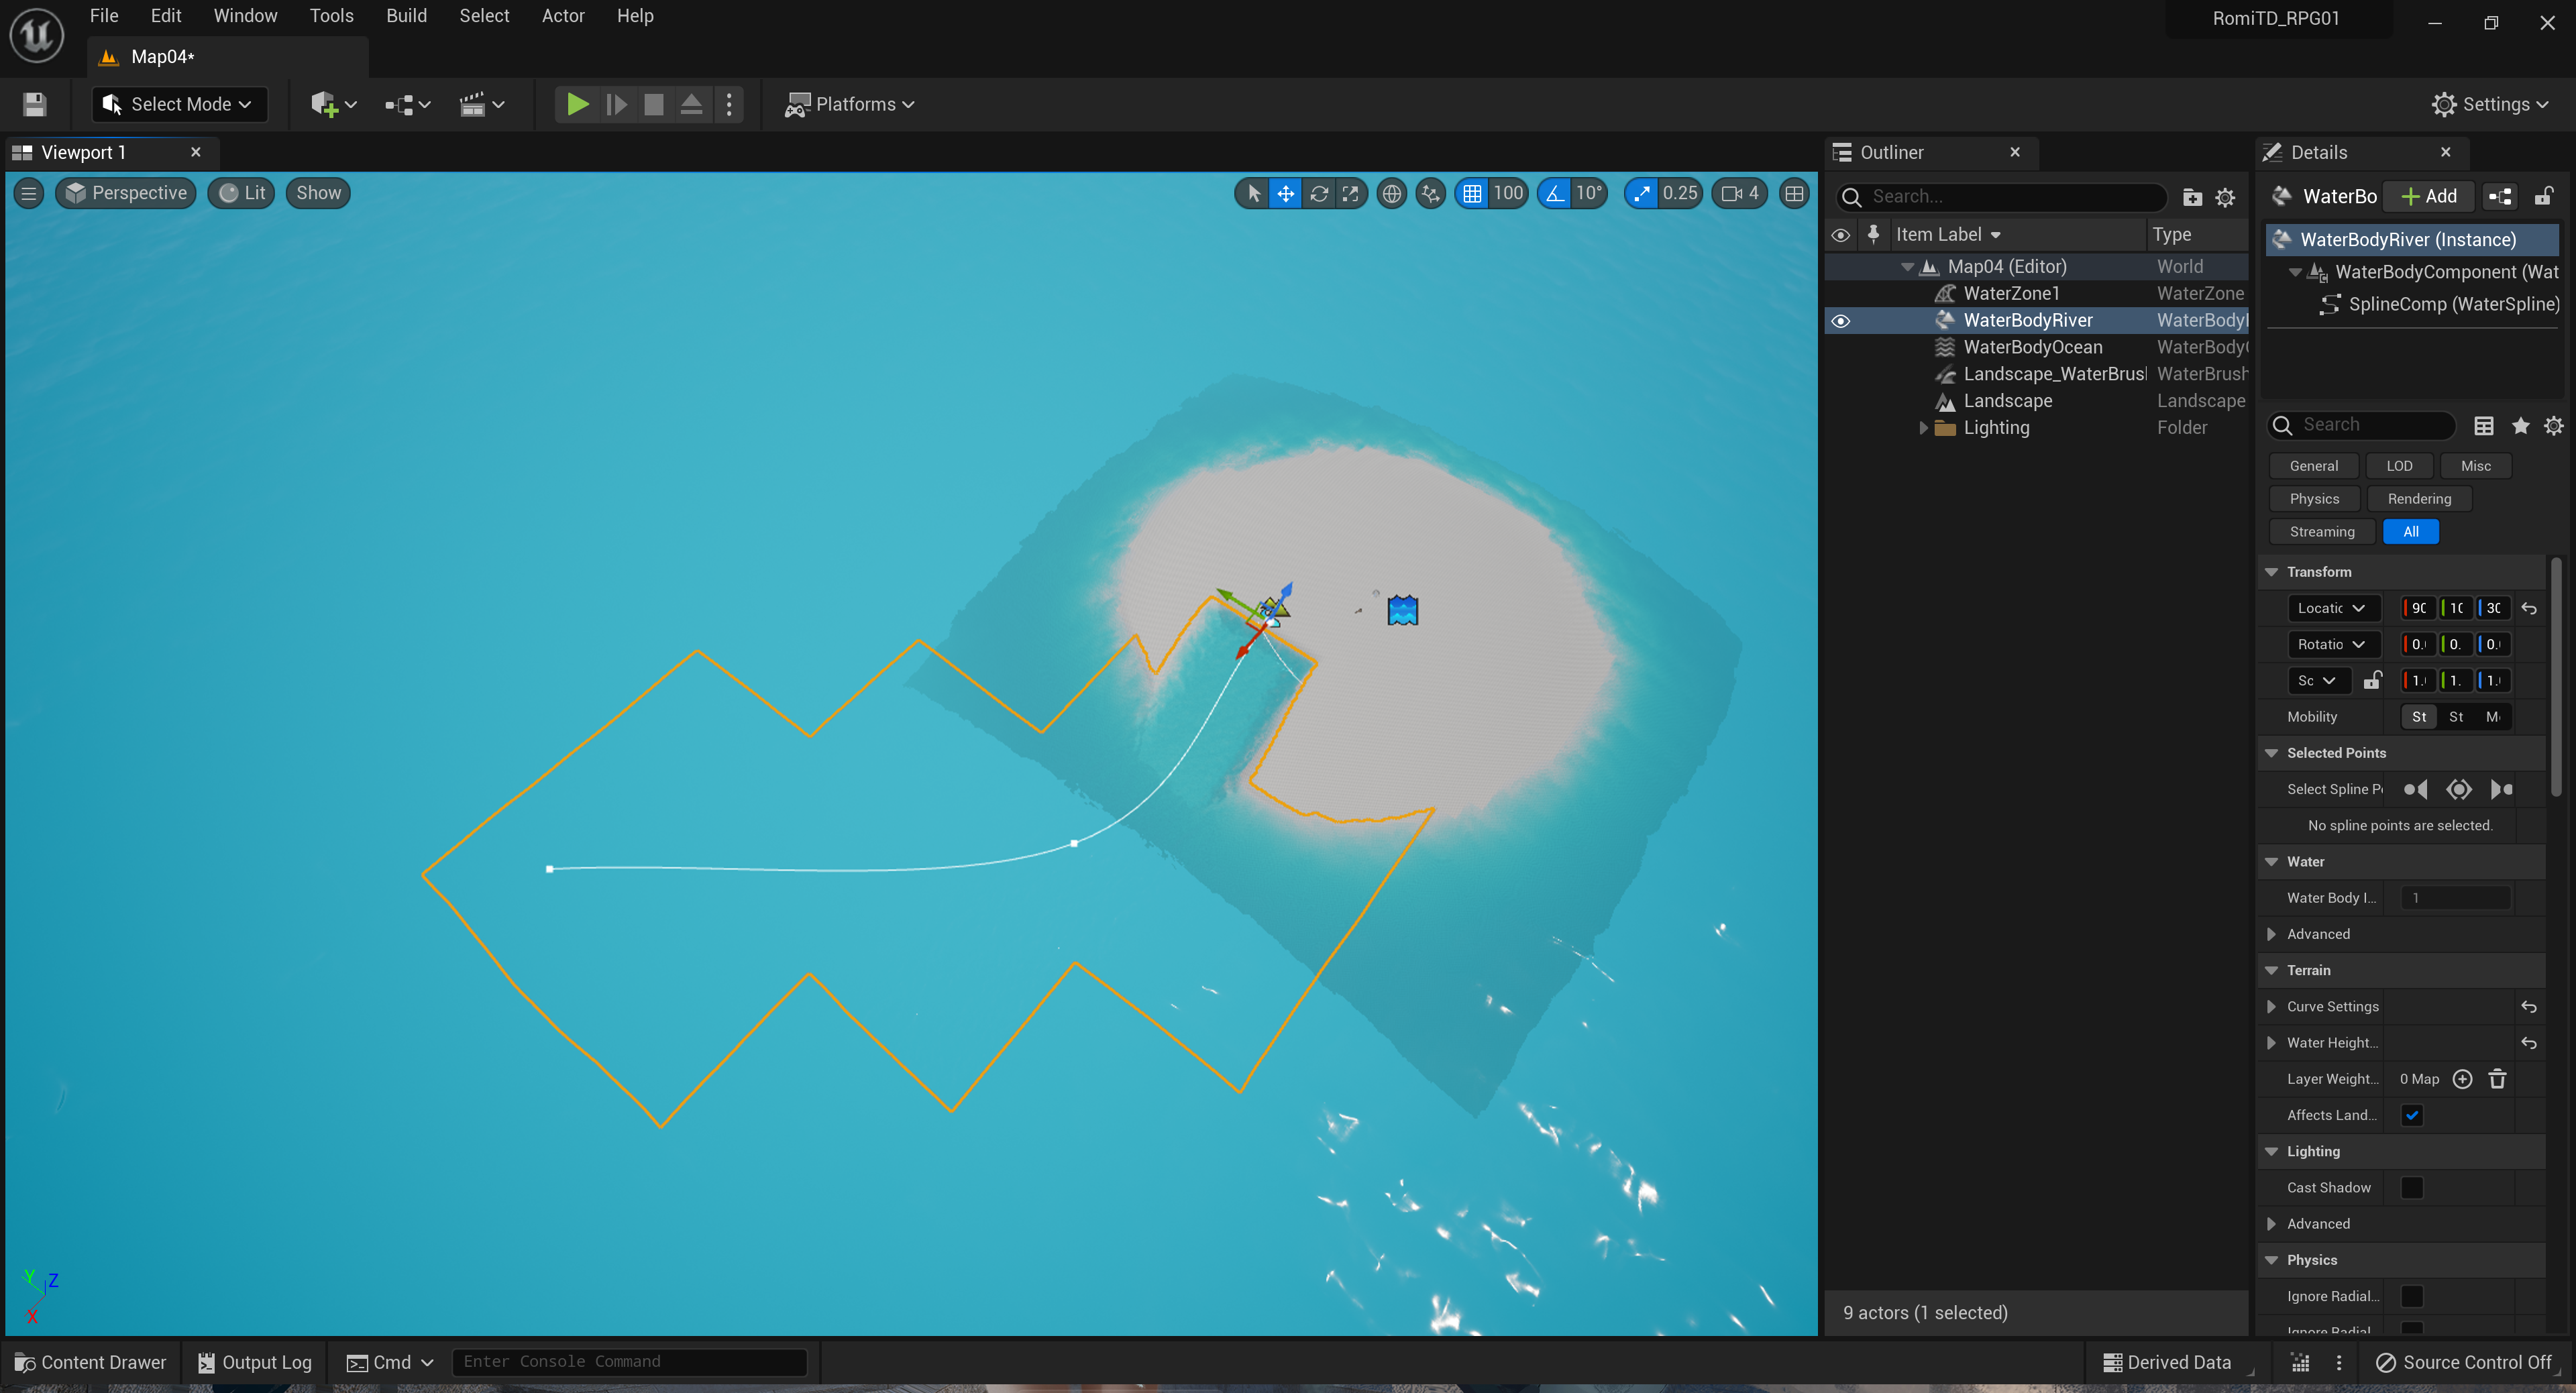Click the Add component button
Image resolution: width=2576 pixels, height=1393 pixels.
point(2429,196)
